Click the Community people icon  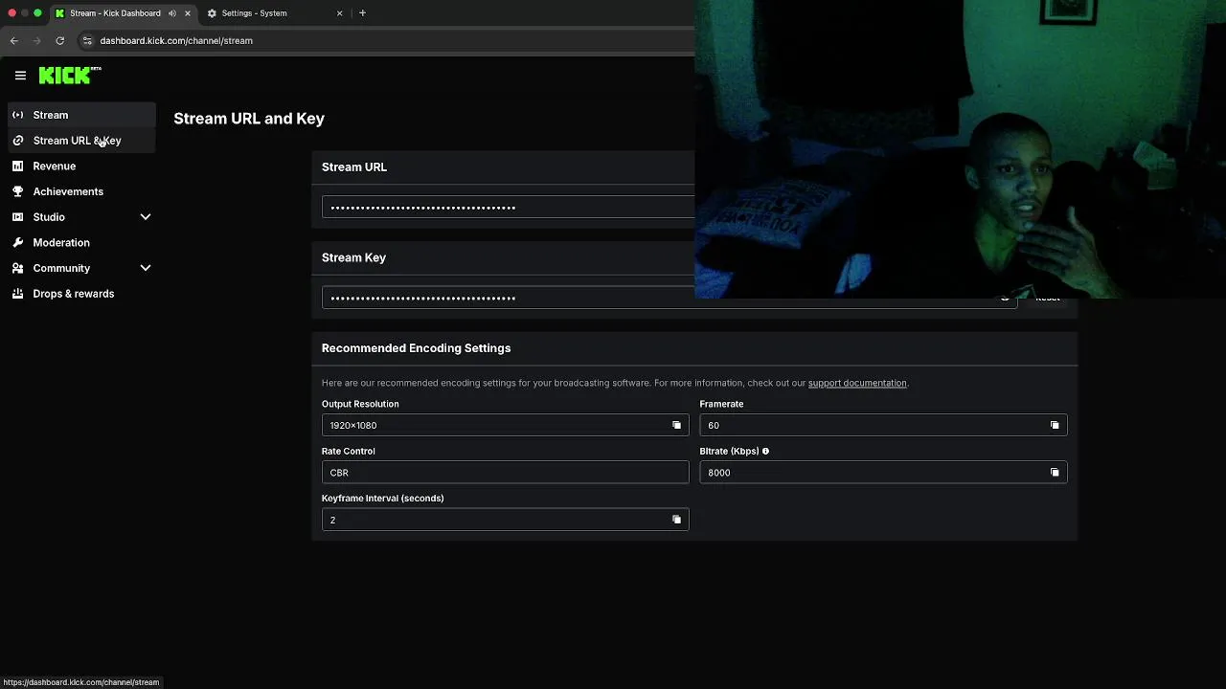[x=17, y=268]
